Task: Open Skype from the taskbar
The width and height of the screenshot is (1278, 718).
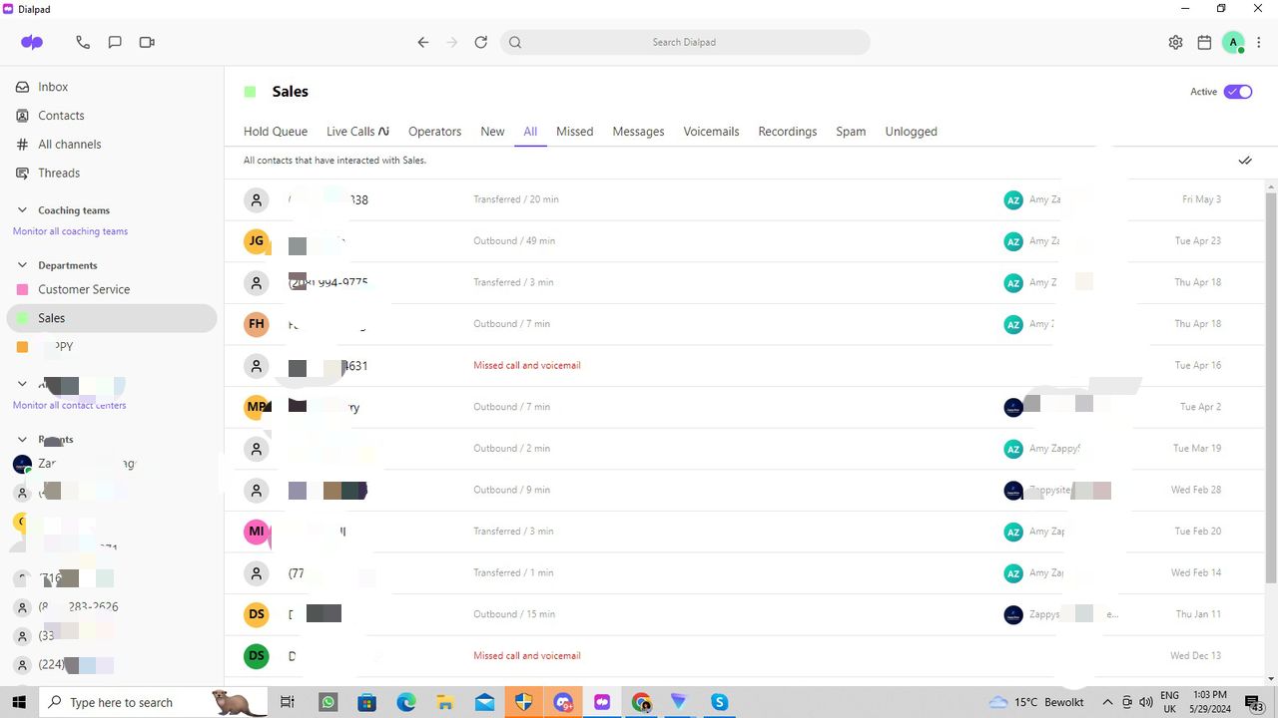Action: [x=719, y=702]
